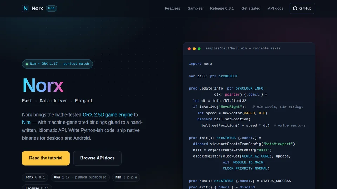The height and width of the screenshot is (189, 337).
Task: Click the proc exit() discard line
Action: [x=222, y=187]
